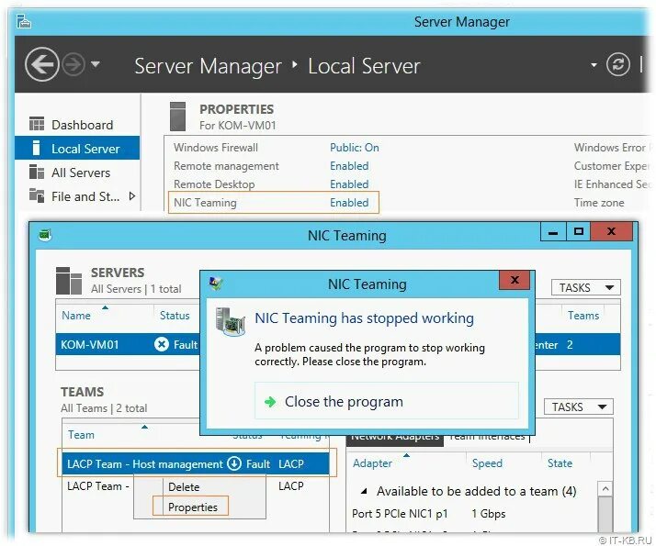Switch to the Network Adapters tab
Viewport: 656px width, 546px height.
tap(395, 440)
